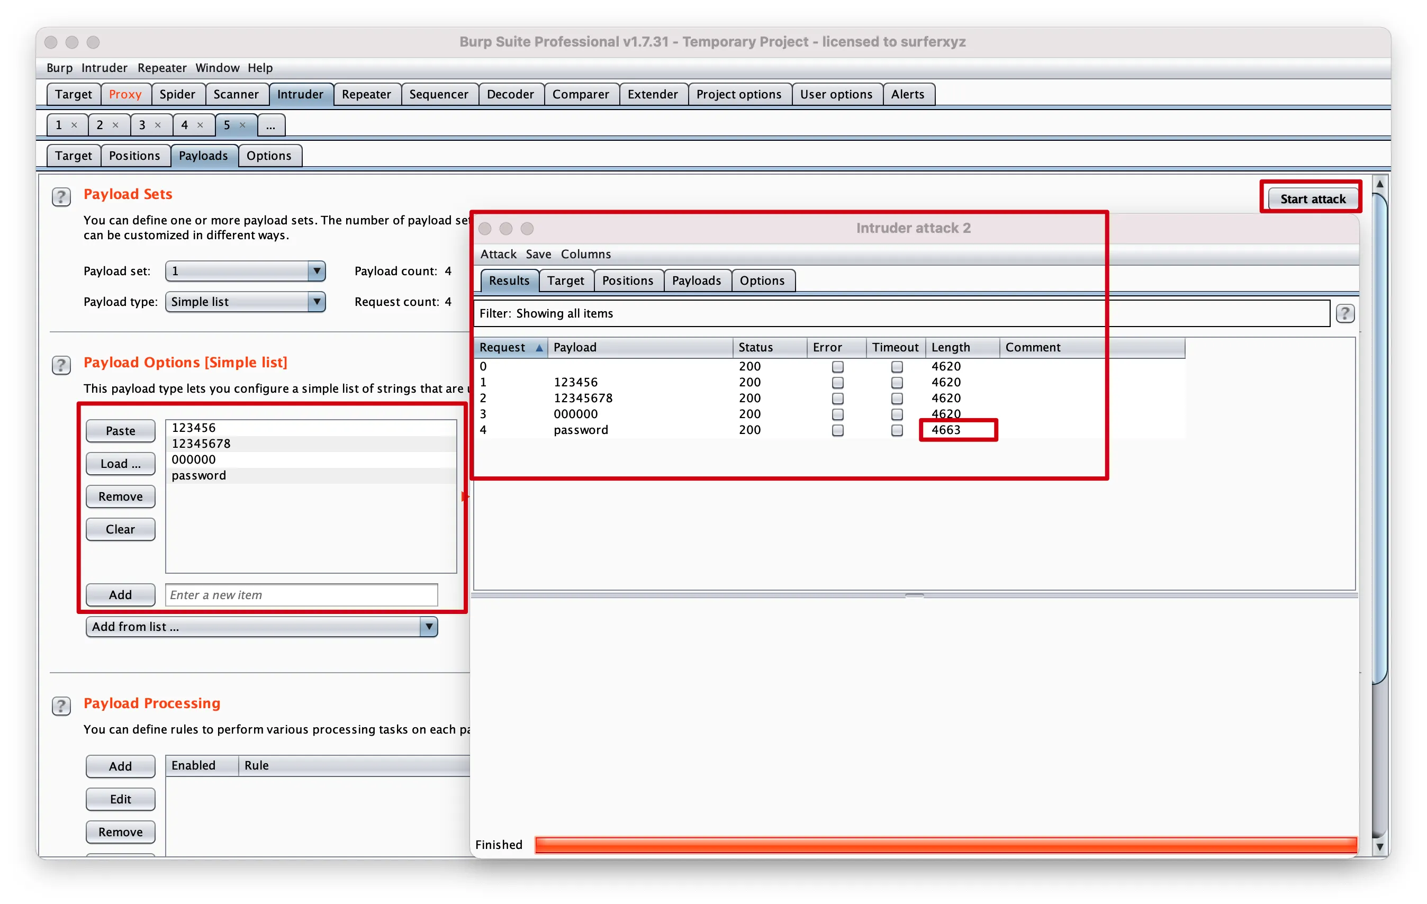This screenshot has height=904, width=1427.
Task: Click the Clear button
Action: click(120, 529)
